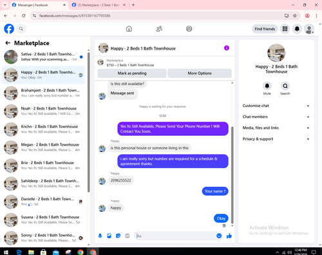Open the notifications bell in header
The height and width of the screenshot is (255, 322).
[x=297, y=29]
